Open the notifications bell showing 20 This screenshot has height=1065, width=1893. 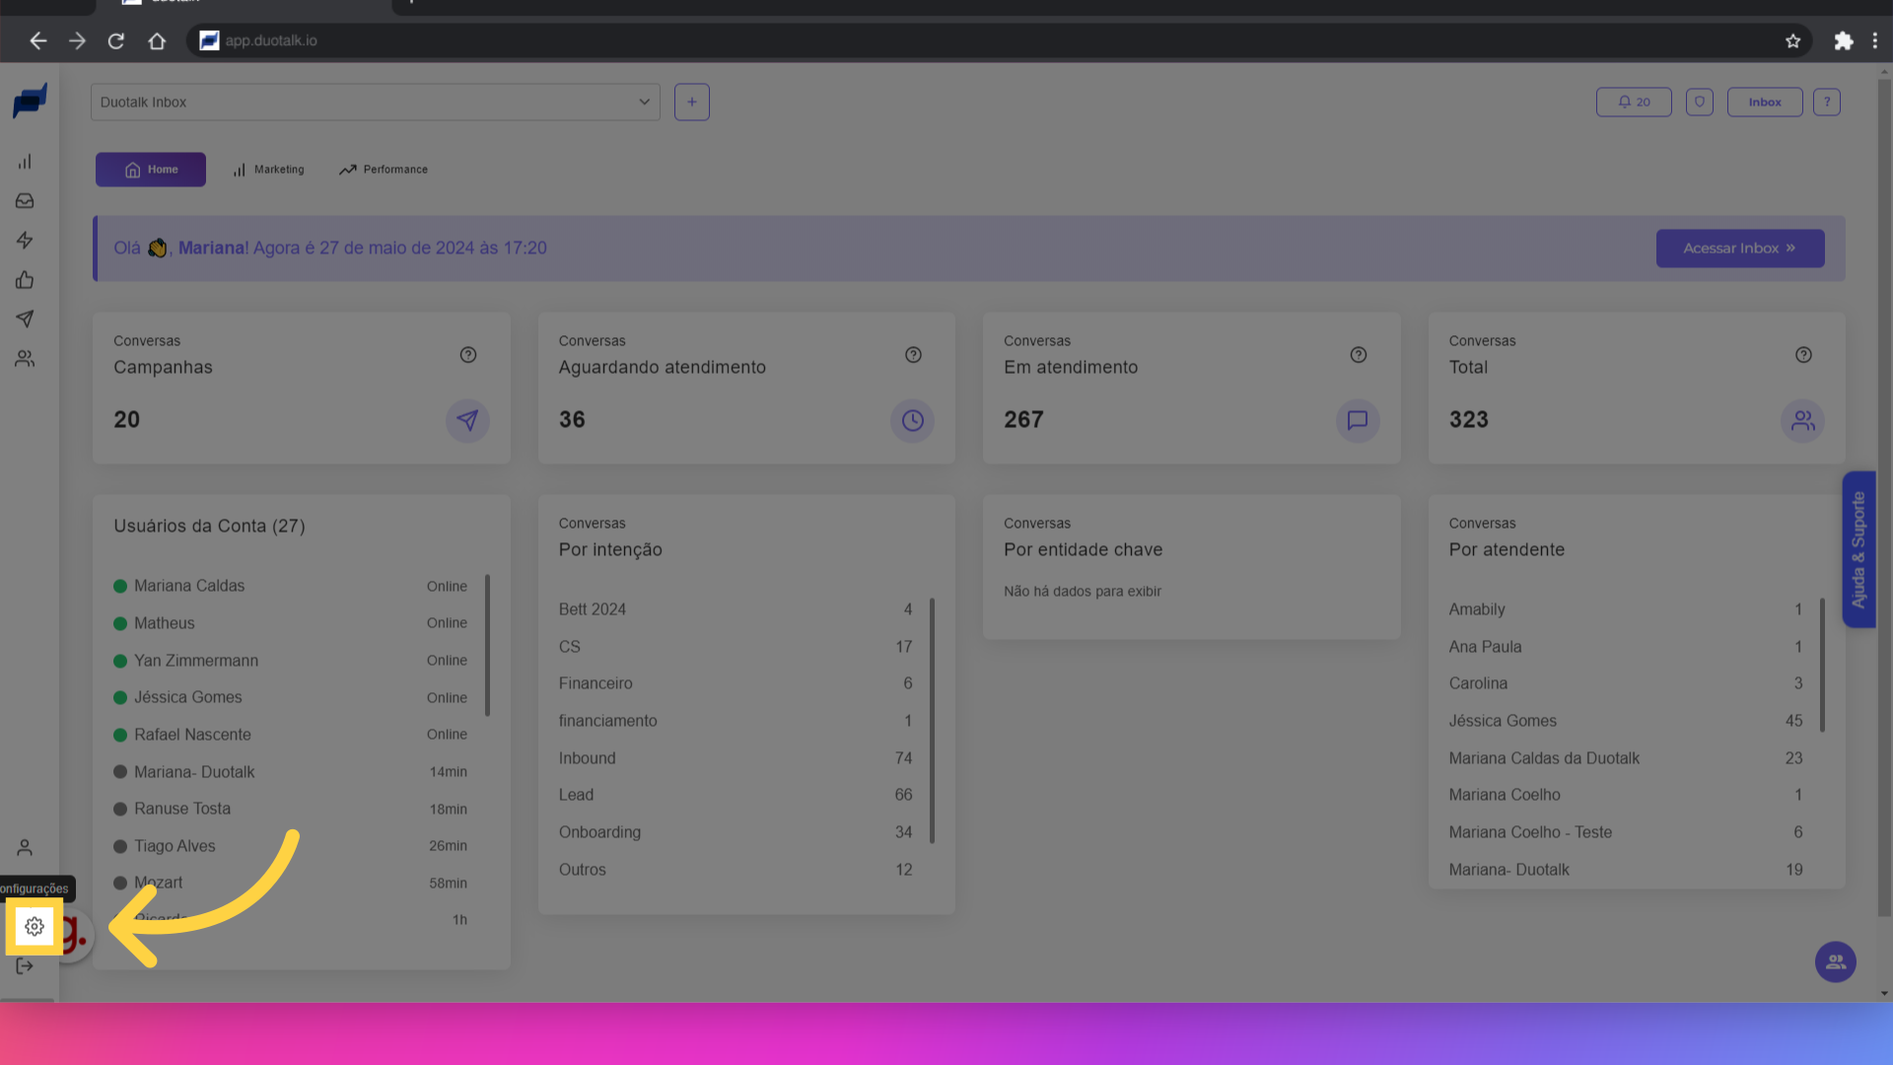click(1634, 102)
